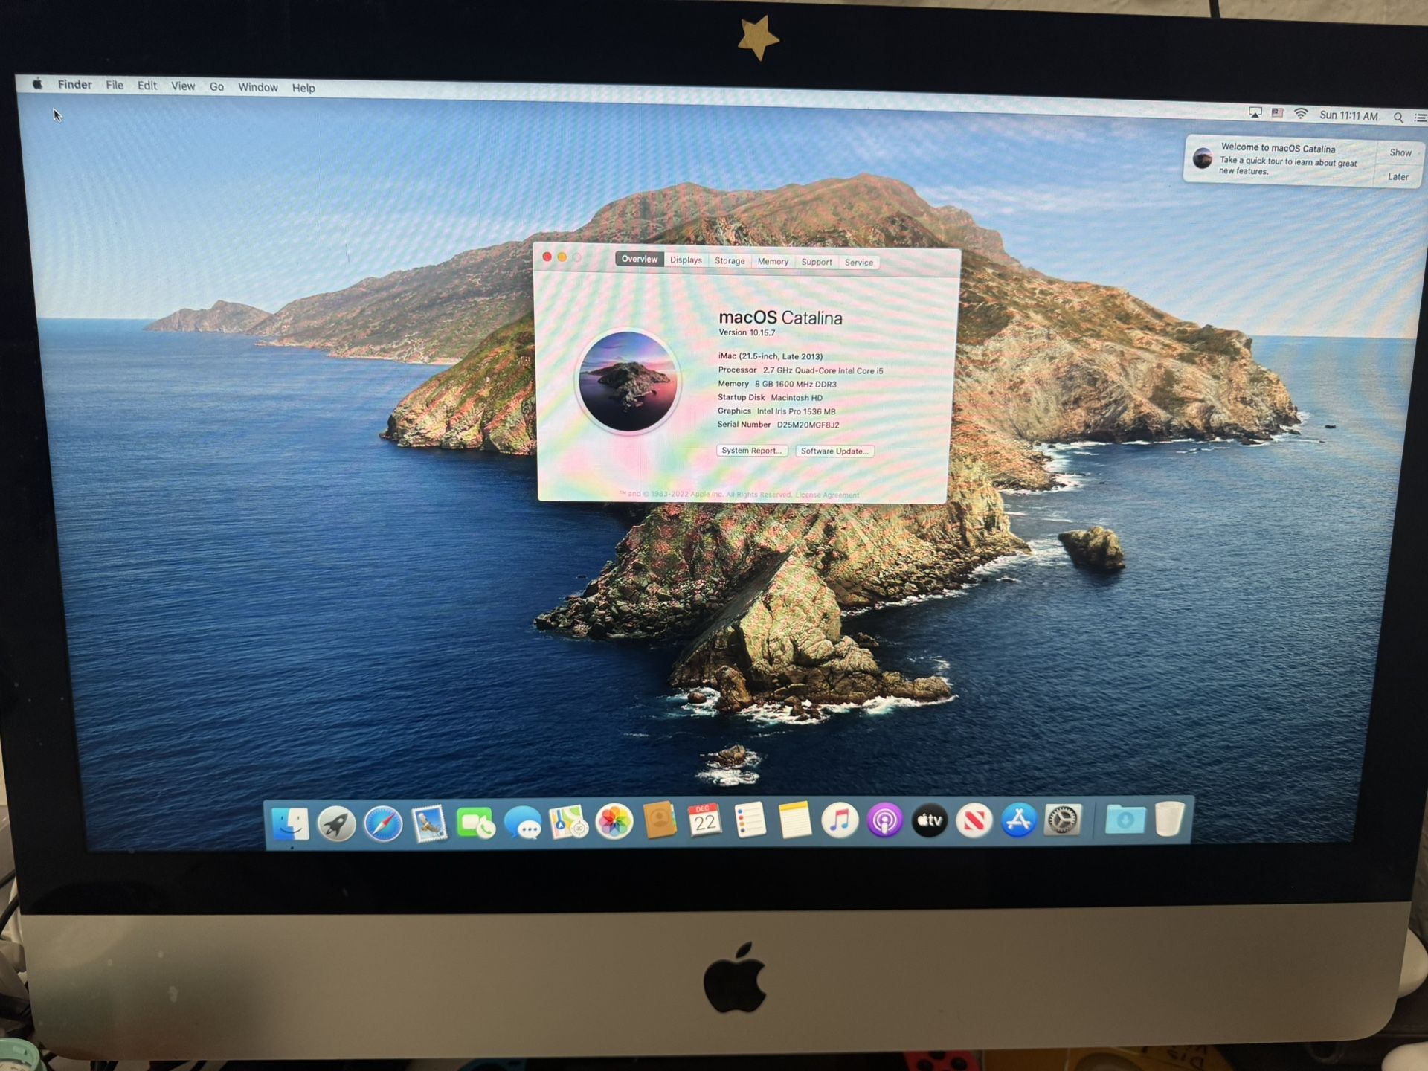The height and width of the screenshot is (1071, 1428).
Task: Click Welcome to macOS Catalina notification text
Action: coord(1278,148)
